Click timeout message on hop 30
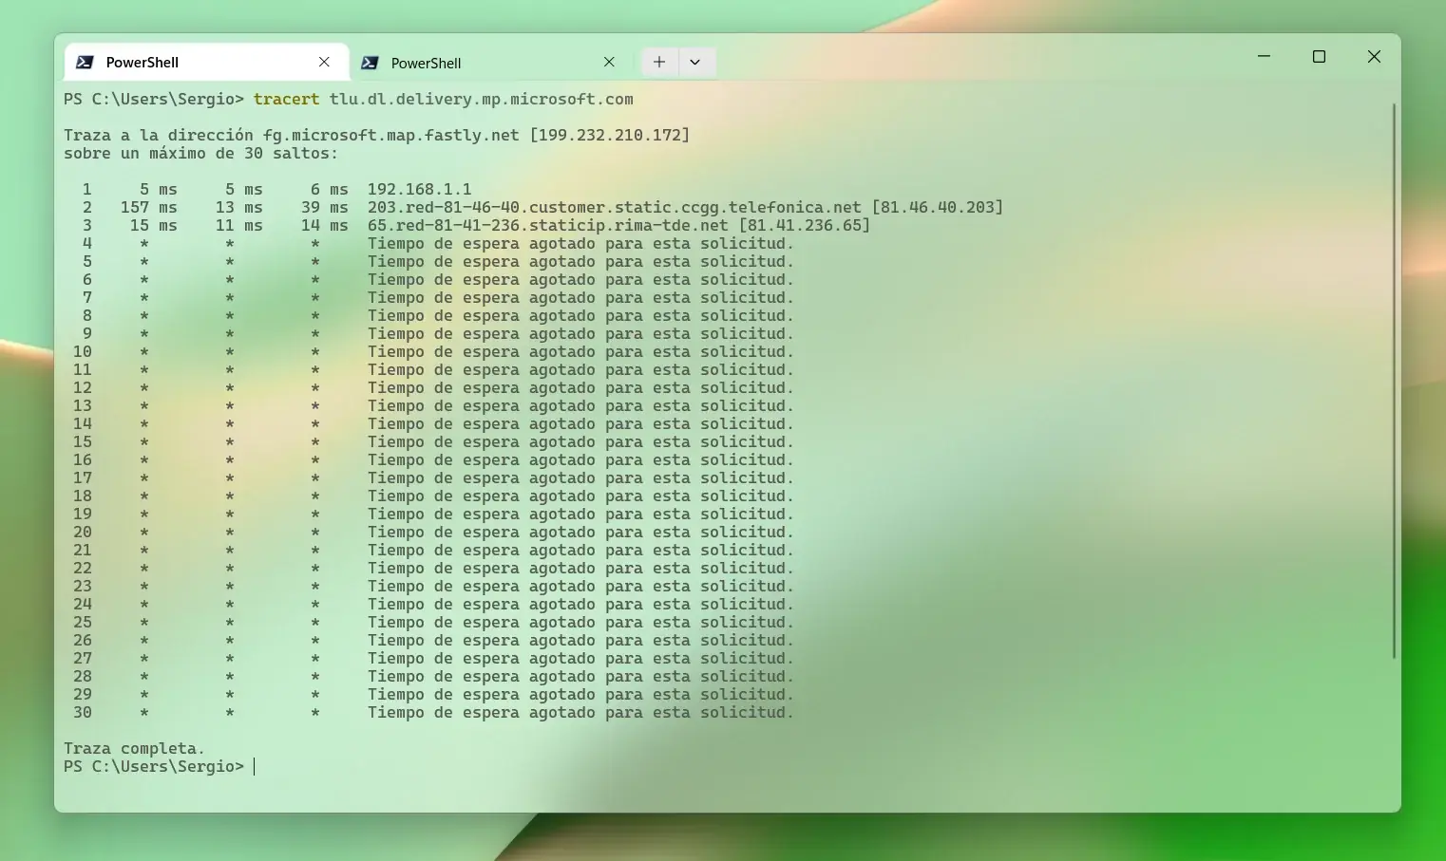The width and height of the screenshot is (1446, 861). (x=580, y=712)
